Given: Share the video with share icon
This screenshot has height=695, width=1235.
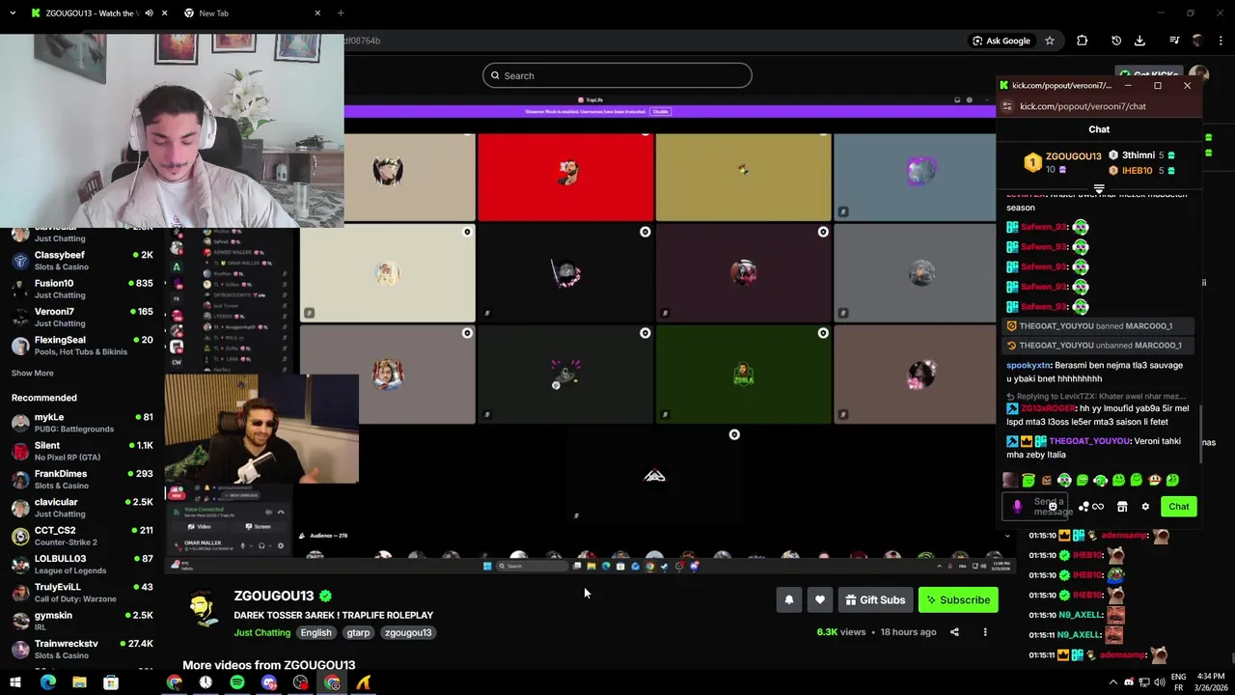Looking at the screenshot, I should [x=954, y=632].
